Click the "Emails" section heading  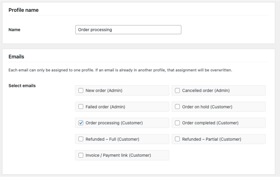[x=16, y=57]
